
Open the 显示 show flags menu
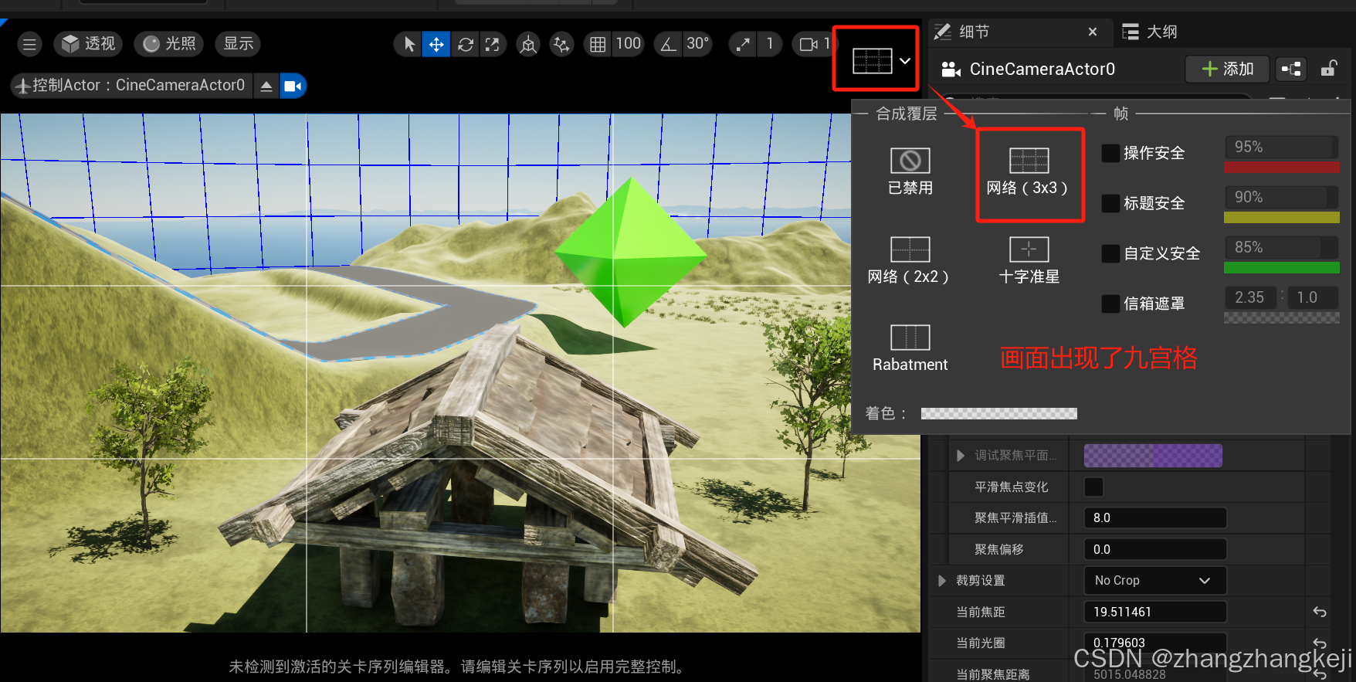239,44
